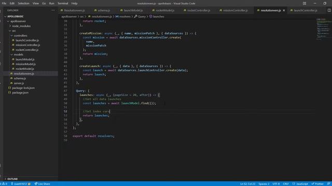This screenshot has width=332, height=186.
Task: Start a Live Share session
Action: 43,184
